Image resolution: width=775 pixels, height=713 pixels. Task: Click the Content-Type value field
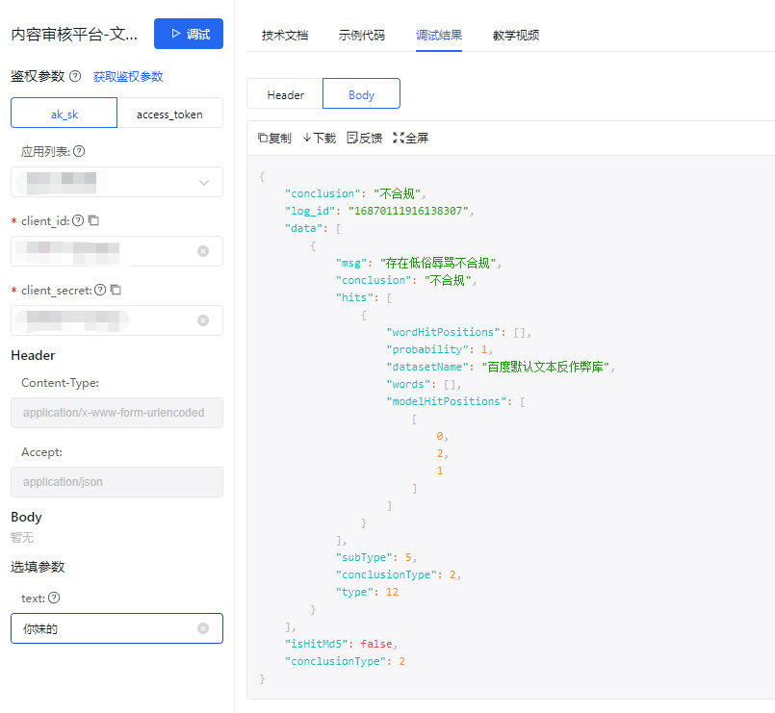point(116,413)
